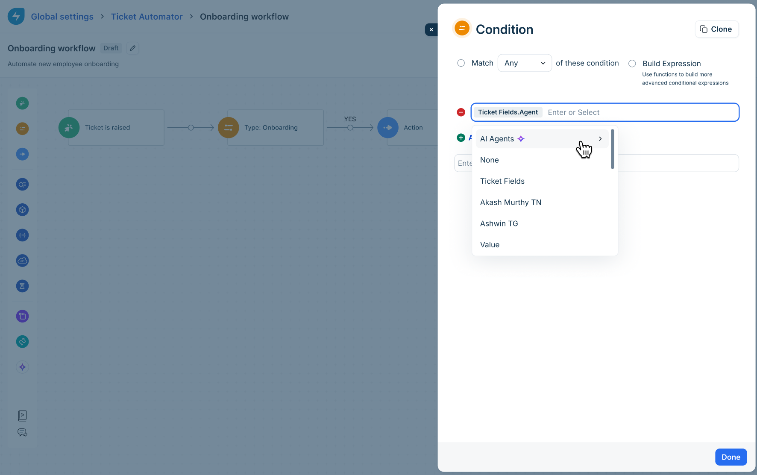Select the green Event node icon in sidebar
The width and height of the screenshot is (757, 475).
tap(22, 103)
